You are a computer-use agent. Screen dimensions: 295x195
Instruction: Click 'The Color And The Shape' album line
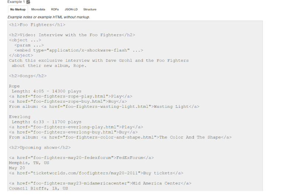coord(120,137)
